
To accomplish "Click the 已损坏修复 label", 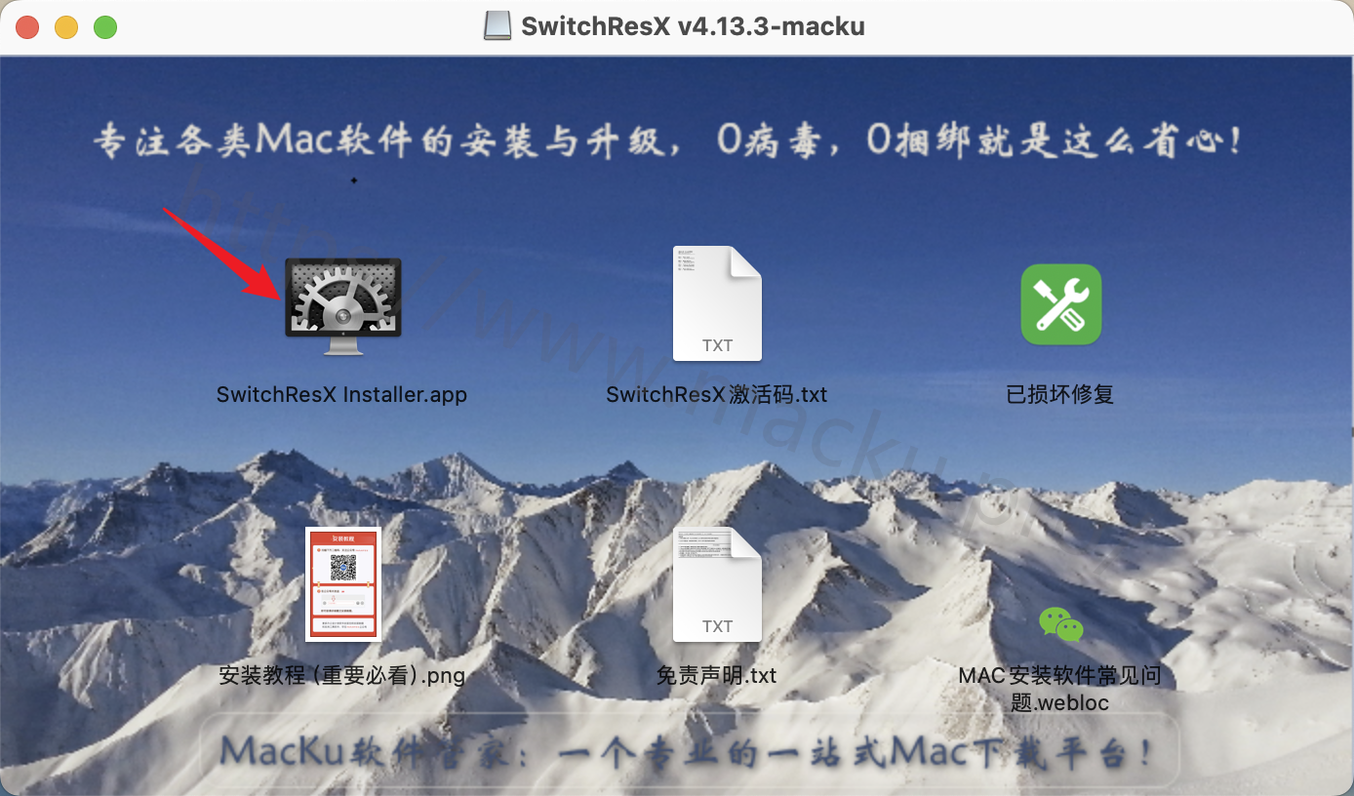I will coord(1060,395).
